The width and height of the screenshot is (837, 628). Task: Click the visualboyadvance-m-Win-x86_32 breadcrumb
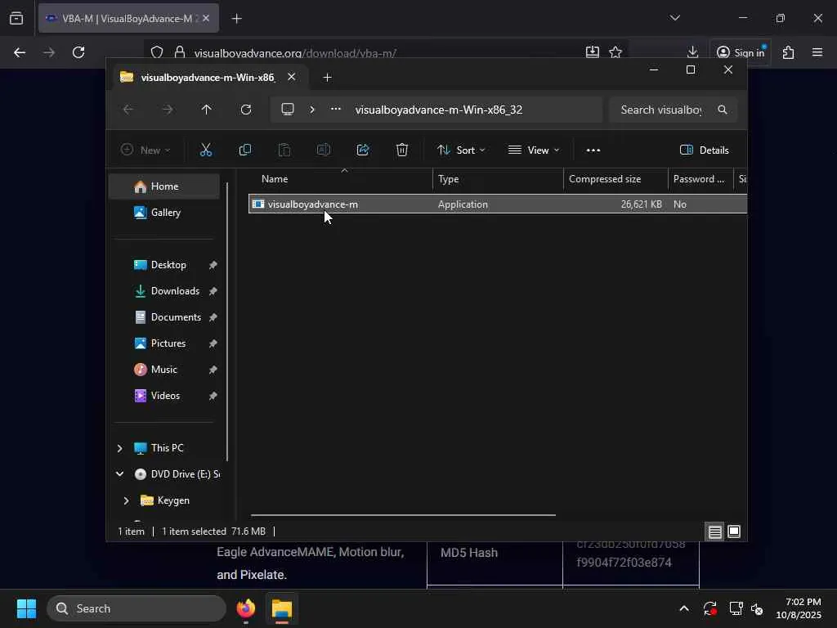tap(439, 110)
